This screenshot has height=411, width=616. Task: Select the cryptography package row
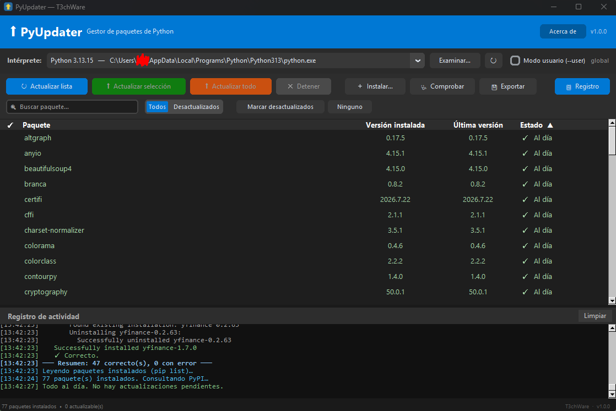pos(304,292)
